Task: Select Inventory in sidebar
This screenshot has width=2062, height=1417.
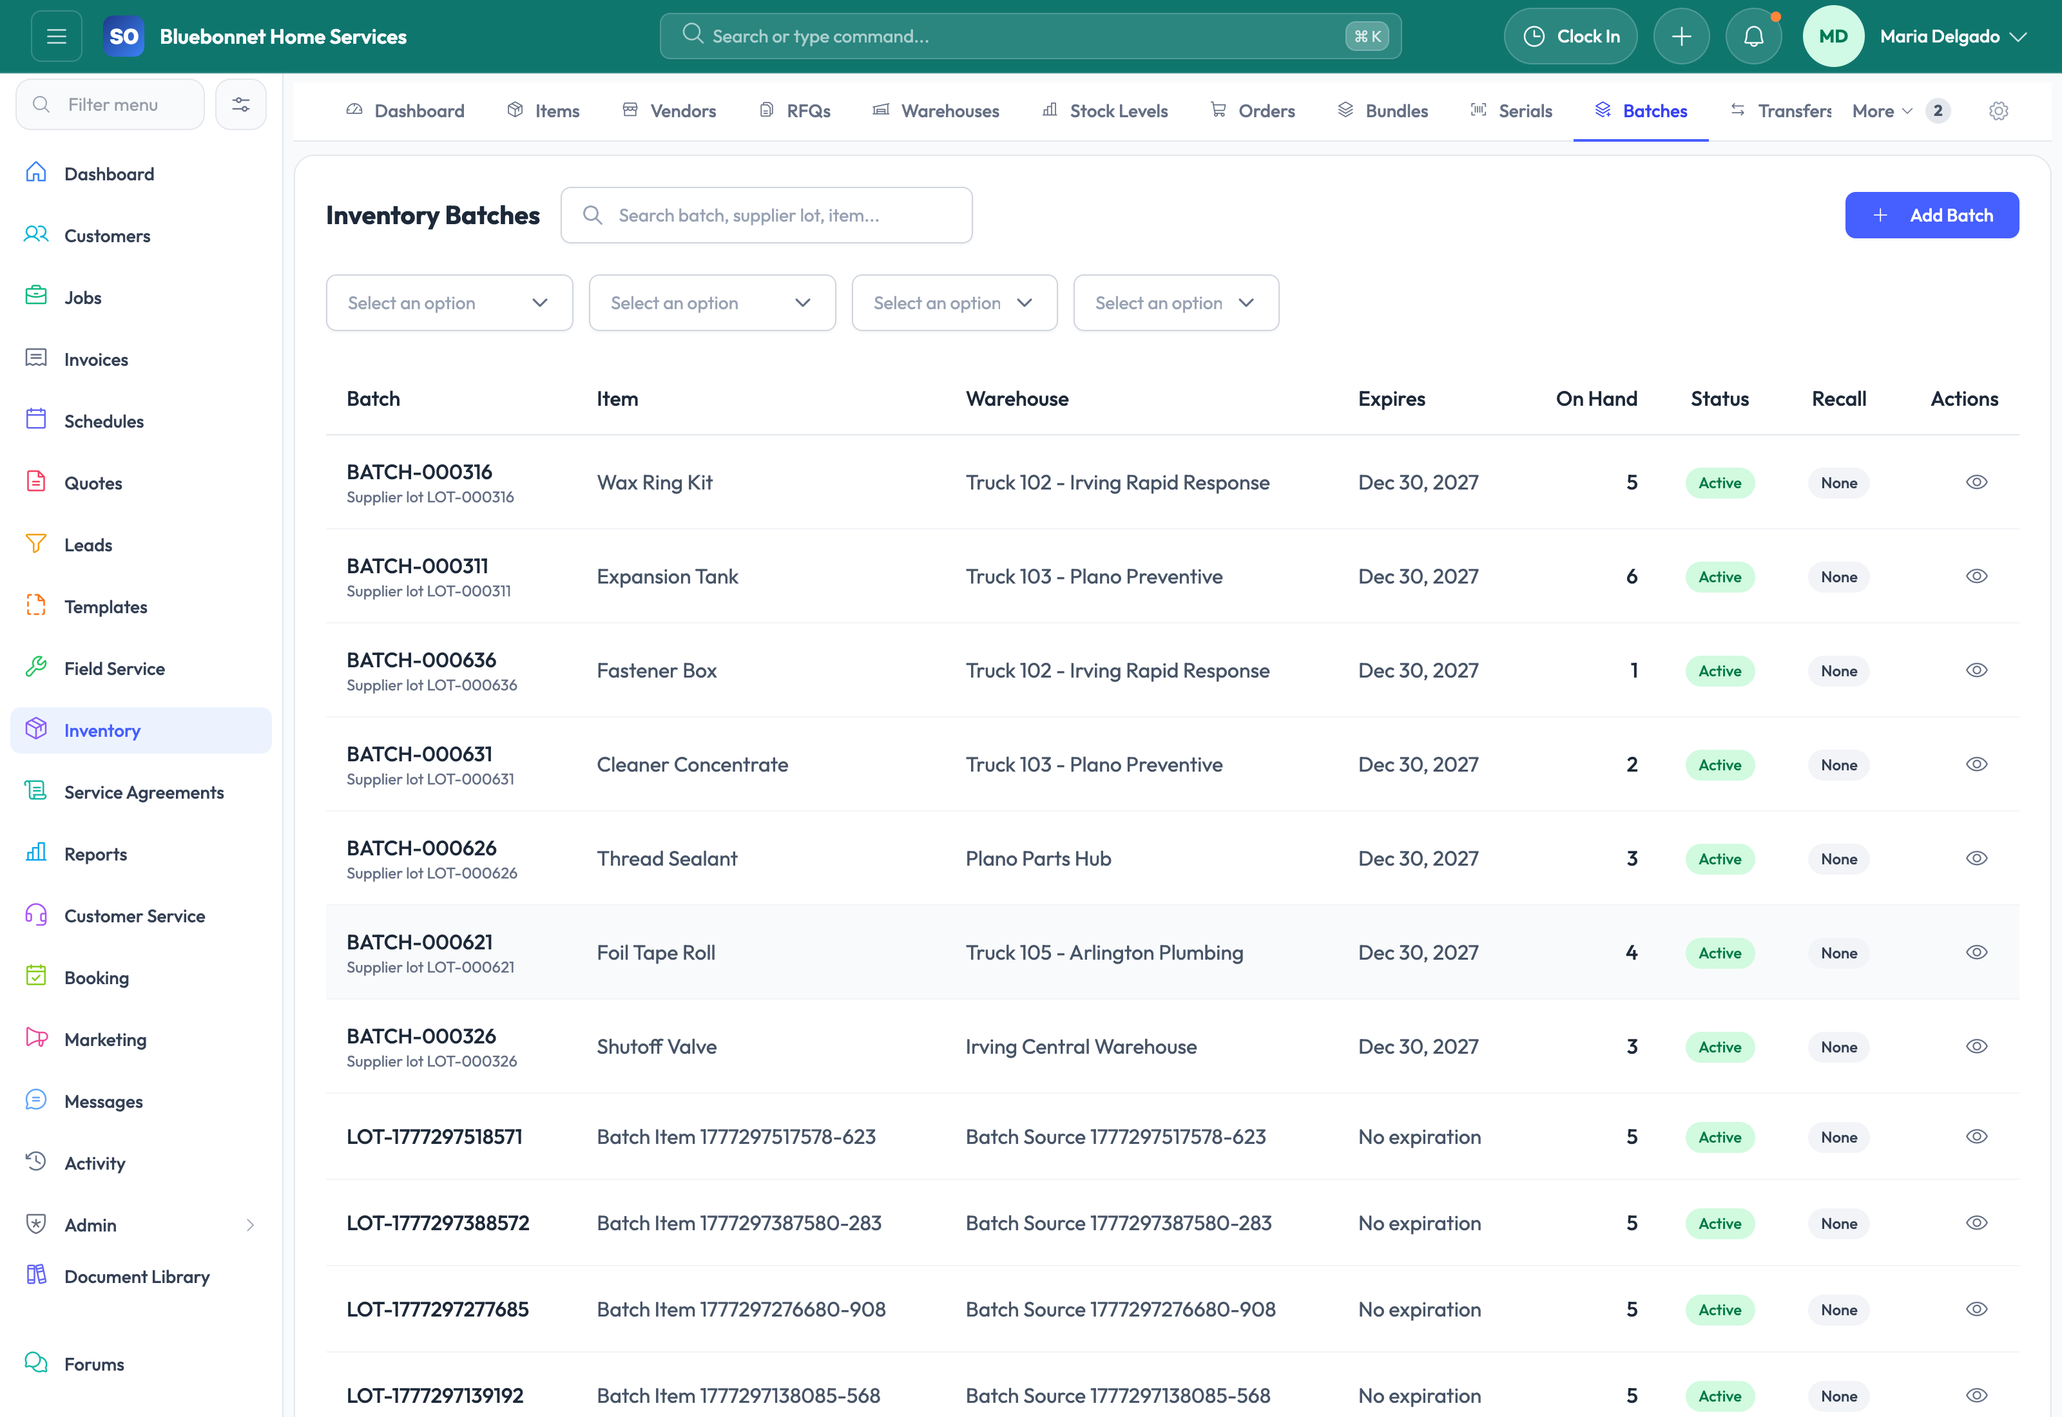Action: pyautogui.click(x=141, y=730)
